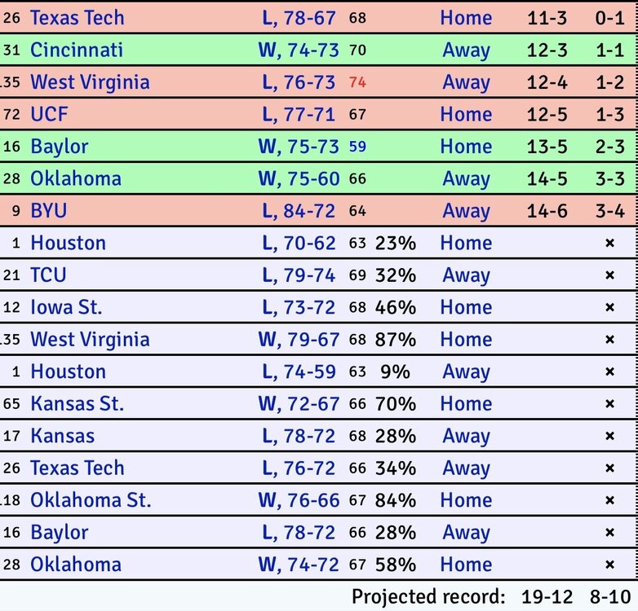Open the W, 79-67 West Virginia prediction
The width and height of the screenshot is (638, 611).
point(299,339)
